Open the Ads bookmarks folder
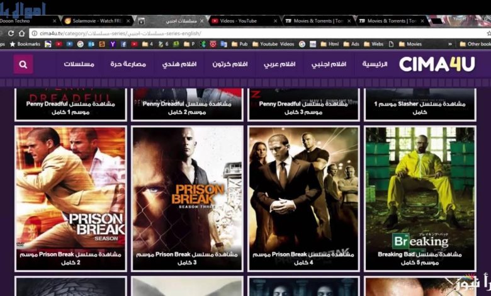The image size is (491, 296). [x=351, y=44]
